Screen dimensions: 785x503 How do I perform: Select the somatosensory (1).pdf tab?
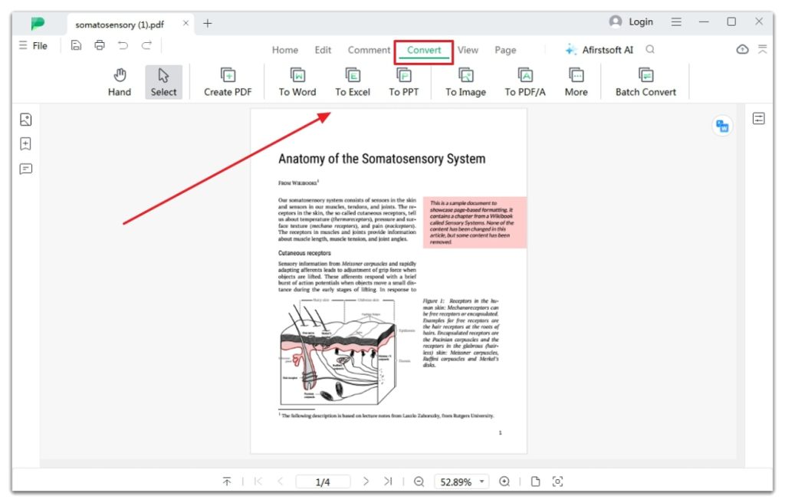[x=120, y=25]
